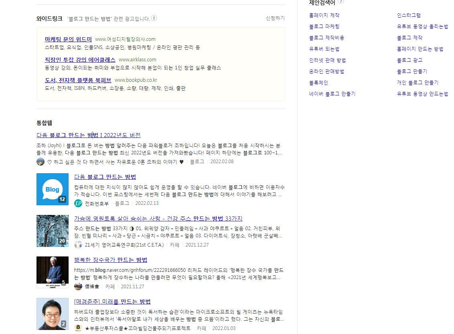Select suggested search 블로그 제작비용
454x334 pixels.
326,38
